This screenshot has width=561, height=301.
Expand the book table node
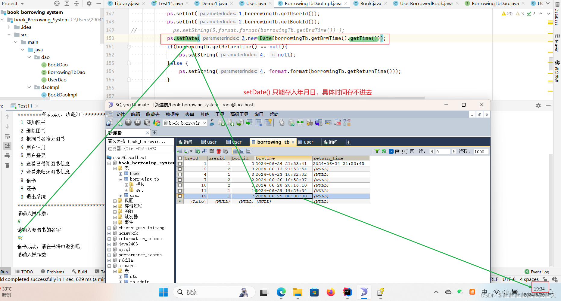pyautogui.click(x=120, y=174)
